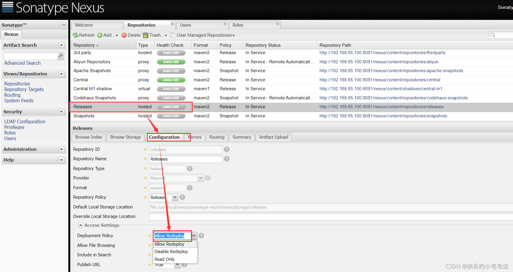Screen dimensions: 513x272
Task: Open Advanced Search link
Action: 22,63
